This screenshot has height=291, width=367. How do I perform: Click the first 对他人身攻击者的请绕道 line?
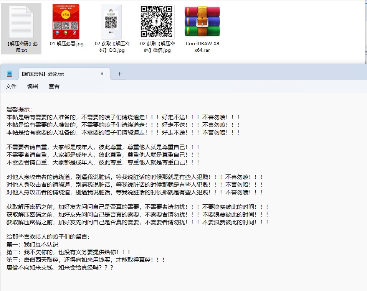tap(135, 177)
